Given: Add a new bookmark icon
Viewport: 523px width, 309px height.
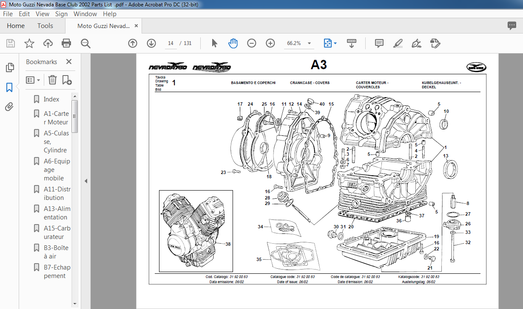Looking at the screenshot, I should point(67,79).
